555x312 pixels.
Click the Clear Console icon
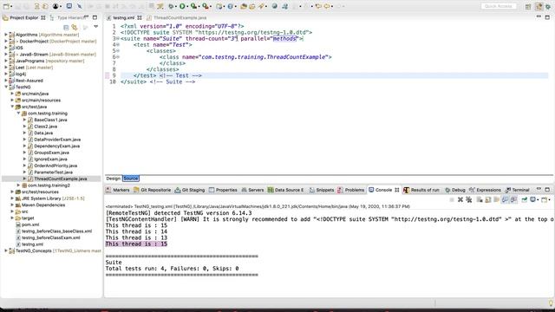pyautogui.click(x=480, y=200)
